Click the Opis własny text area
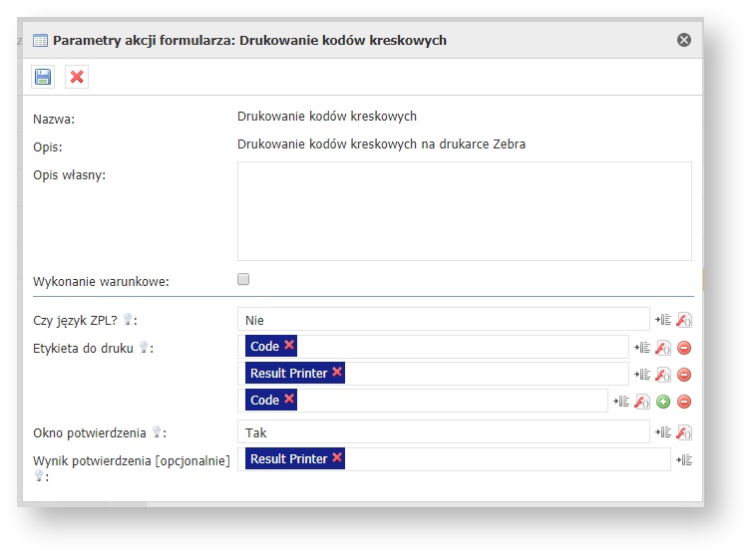Screen dimensions: 752x555 [x=464, y=210]
